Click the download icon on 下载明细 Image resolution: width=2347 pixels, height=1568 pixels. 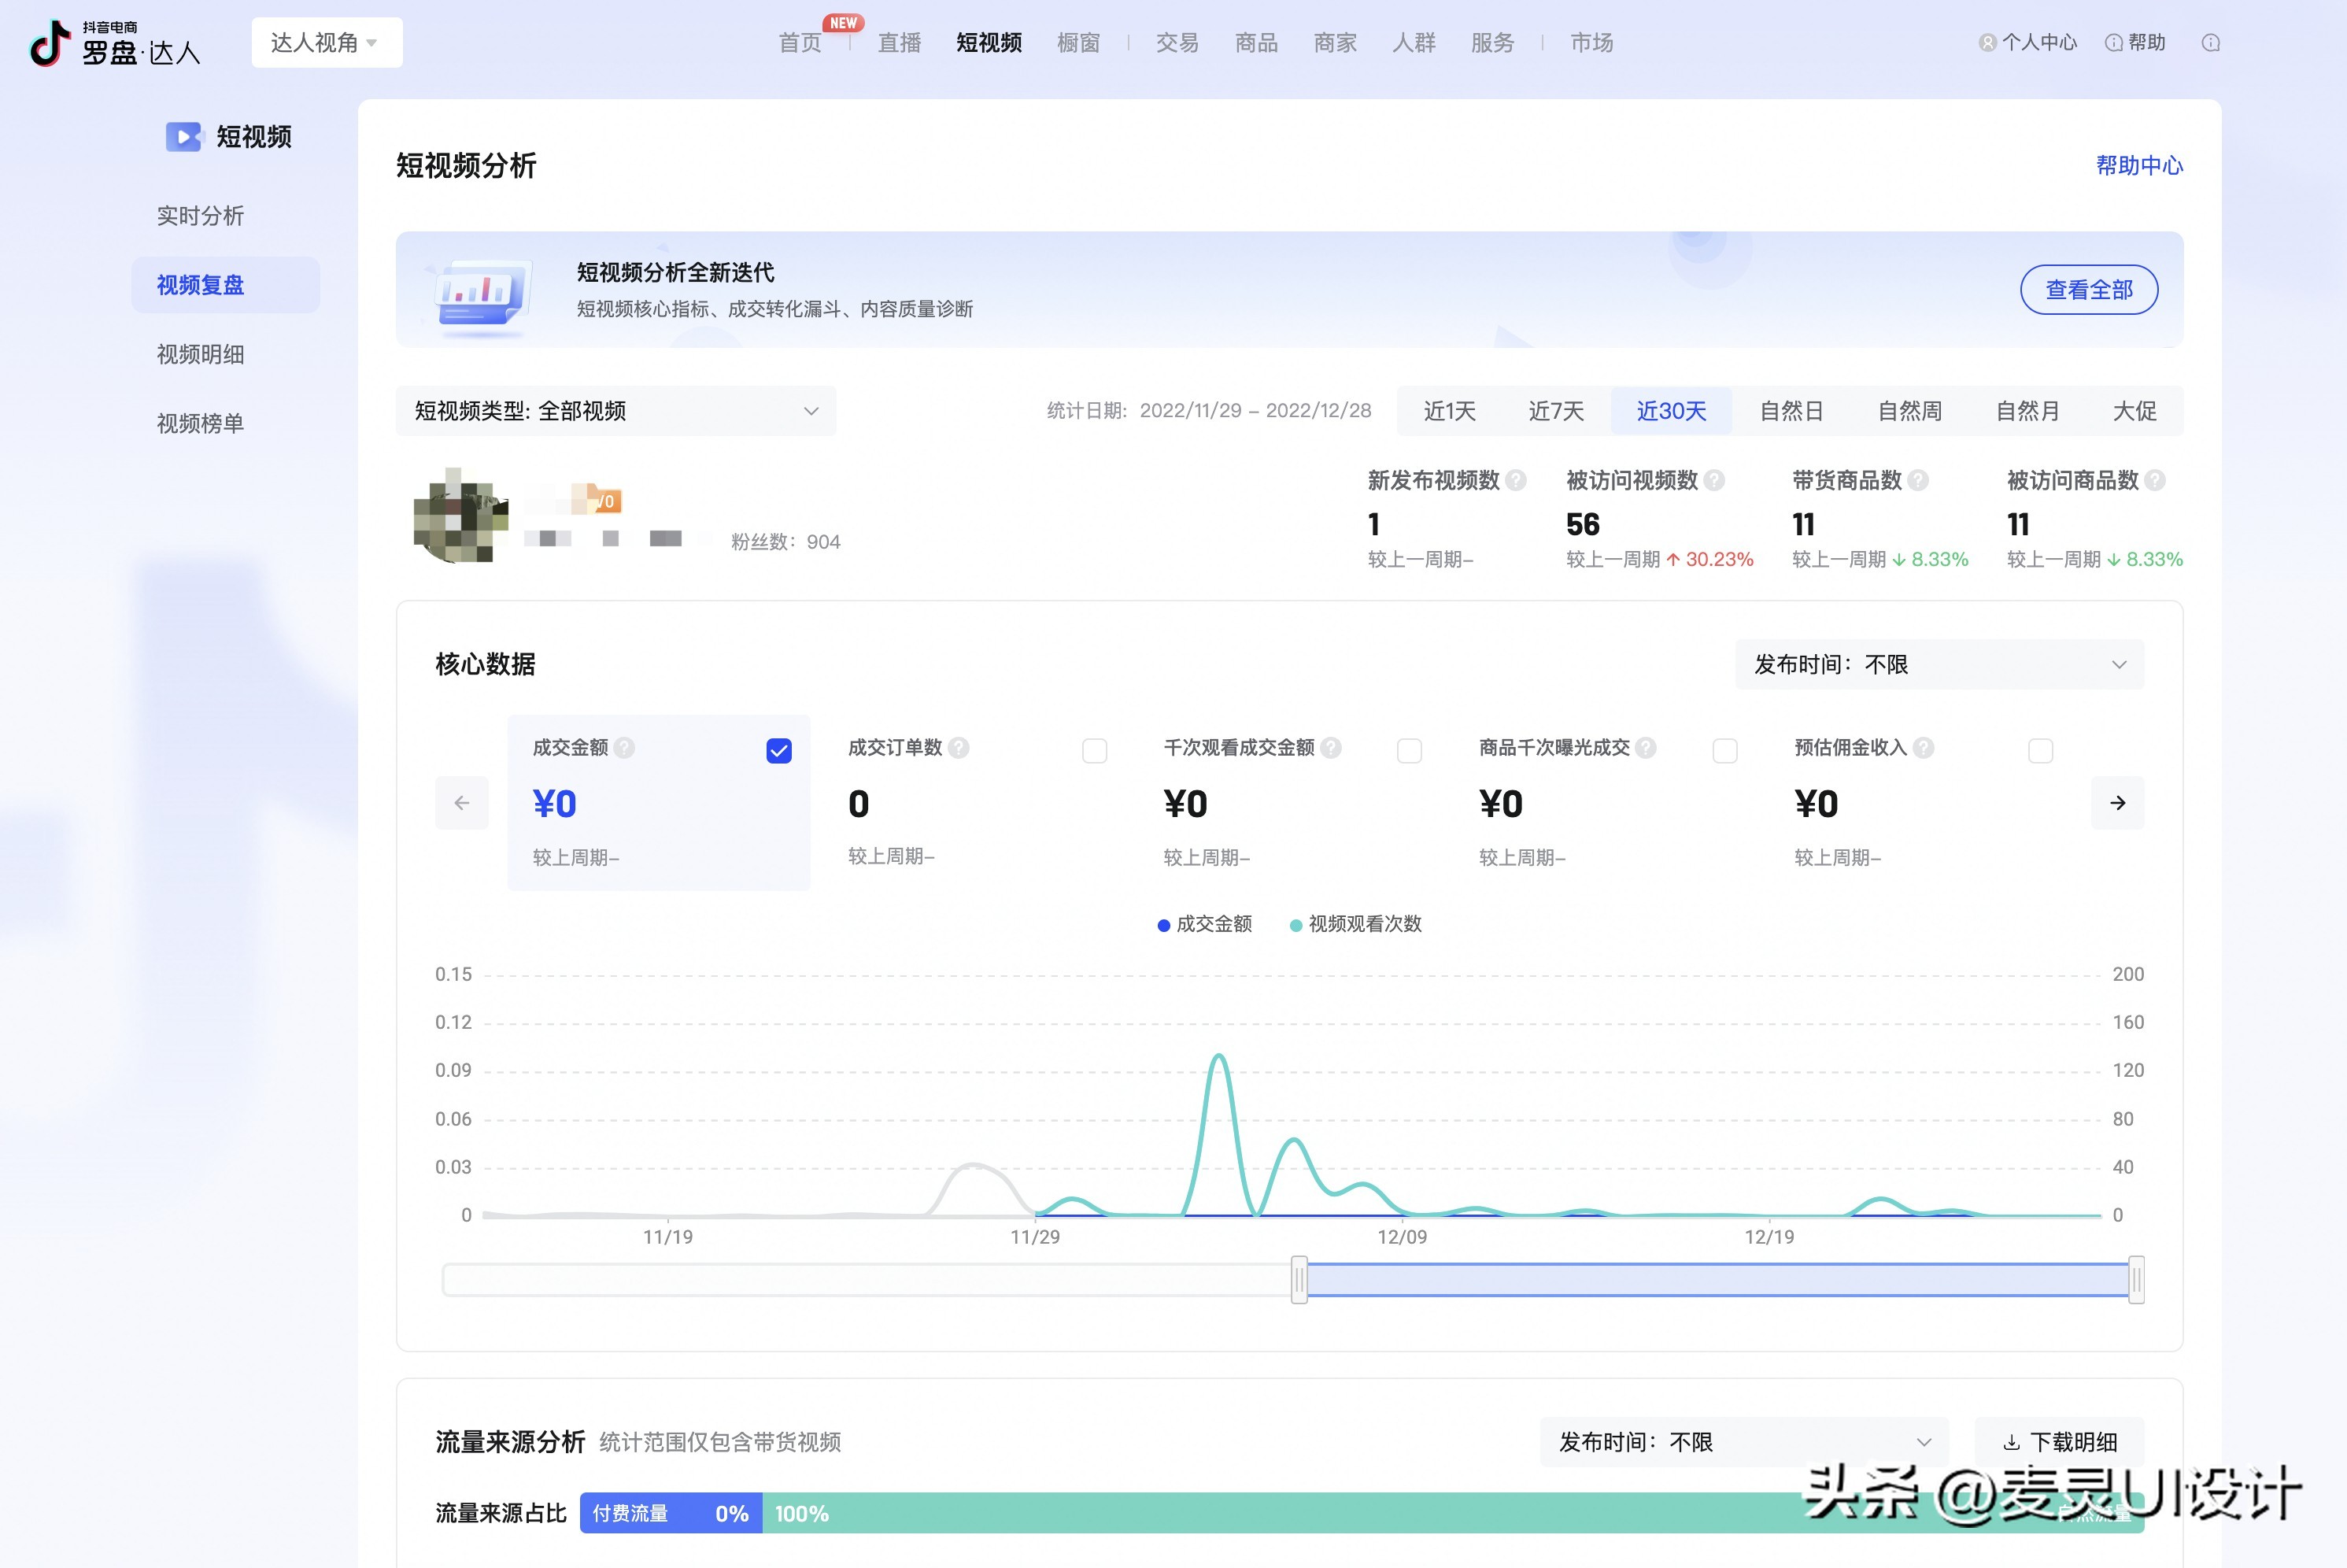click(2010, 1441)
